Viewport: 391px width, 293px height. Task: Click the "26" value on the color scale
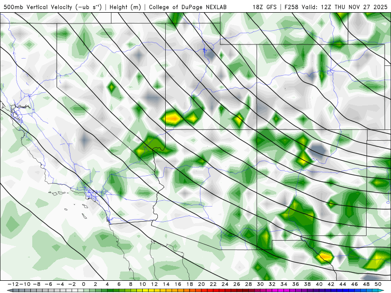(x=237, y=284)
